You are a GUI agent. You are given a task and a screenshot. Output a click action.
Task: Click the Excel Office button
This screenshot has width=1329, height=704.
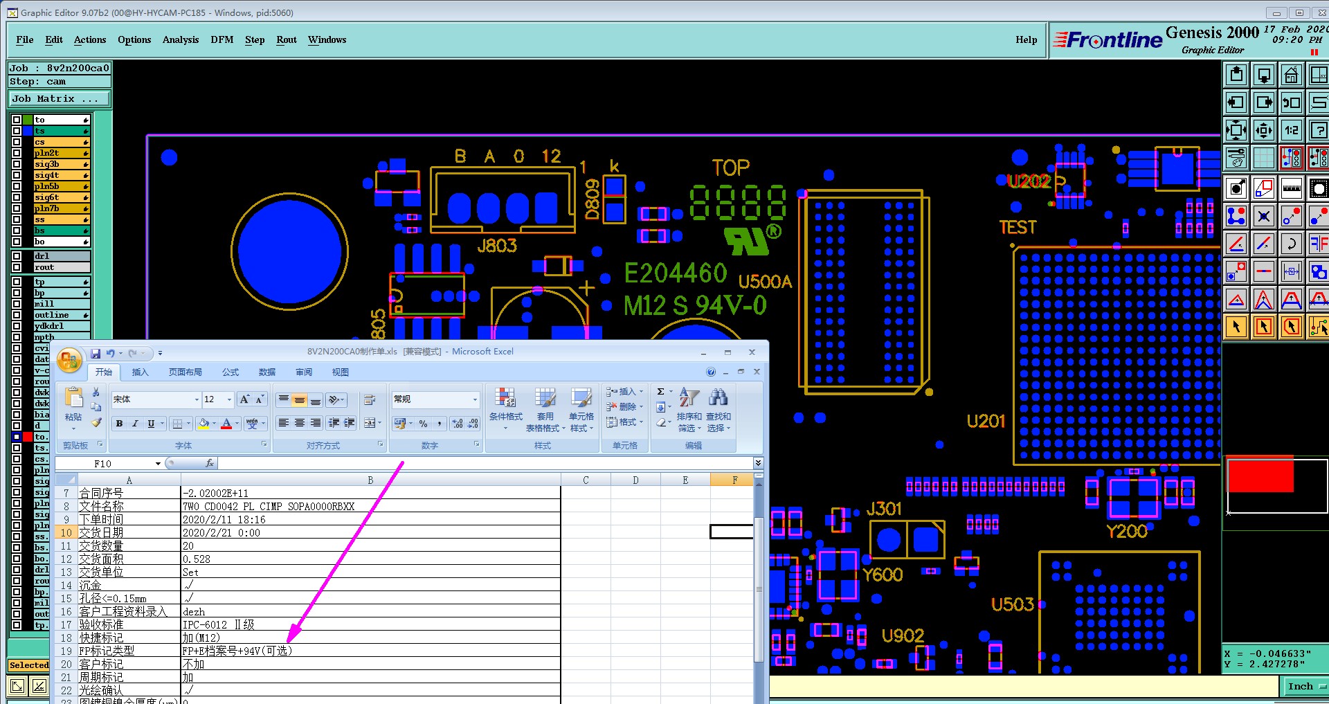click(x=69, y=360)
